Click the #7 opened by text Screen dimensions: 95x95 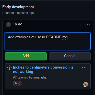23,77
